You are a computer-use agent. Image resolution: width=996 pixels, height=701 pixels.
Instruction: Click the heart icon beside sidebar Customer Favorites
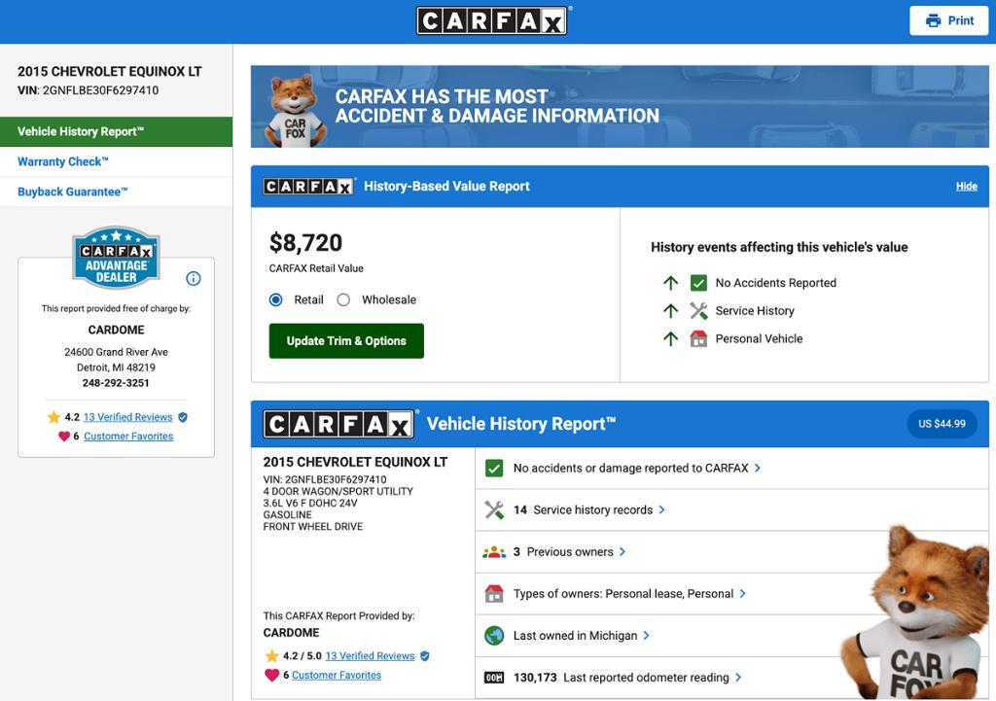[64, 437]
